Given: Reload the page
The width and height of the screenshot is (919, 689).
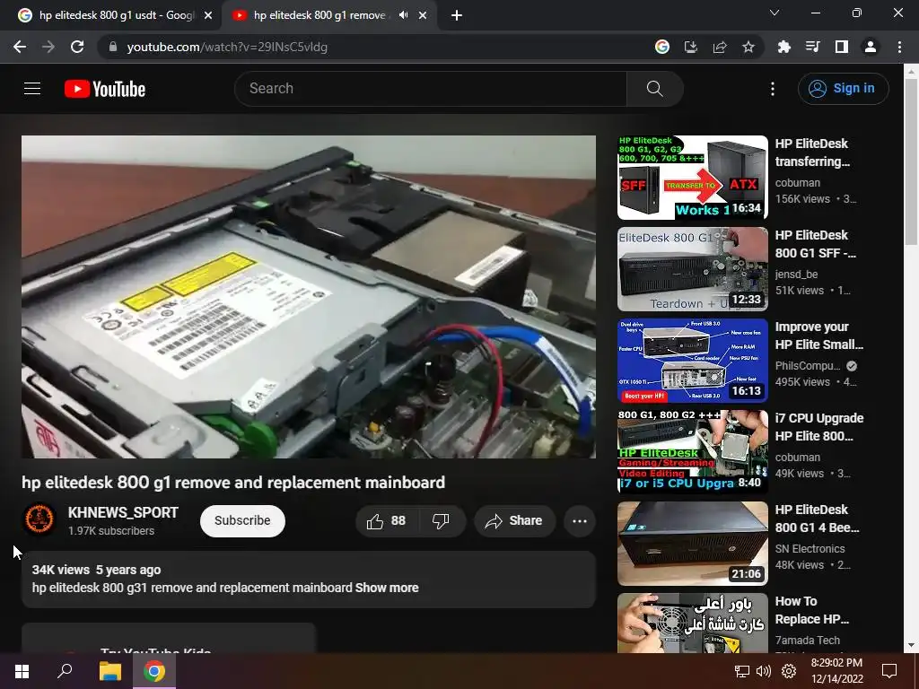Looking at the screenshot, I should pyautogui.click(x=77, y=47).
